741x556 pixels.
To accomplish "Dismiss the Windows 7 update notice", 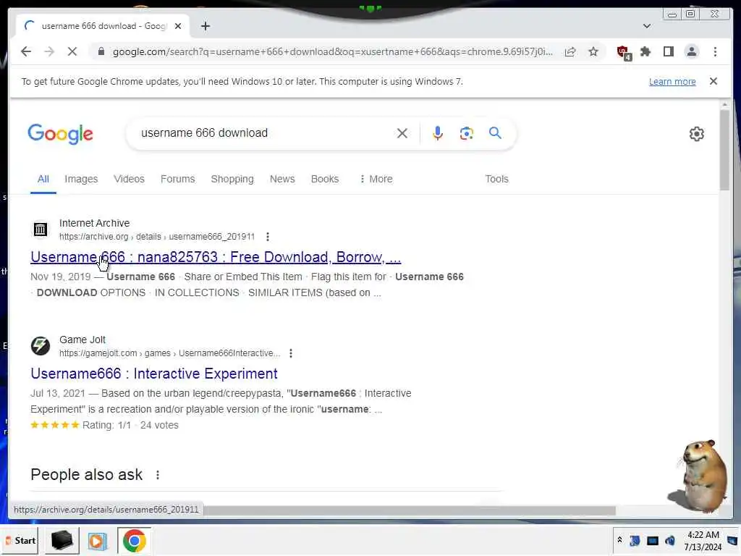I will [713, 81].
